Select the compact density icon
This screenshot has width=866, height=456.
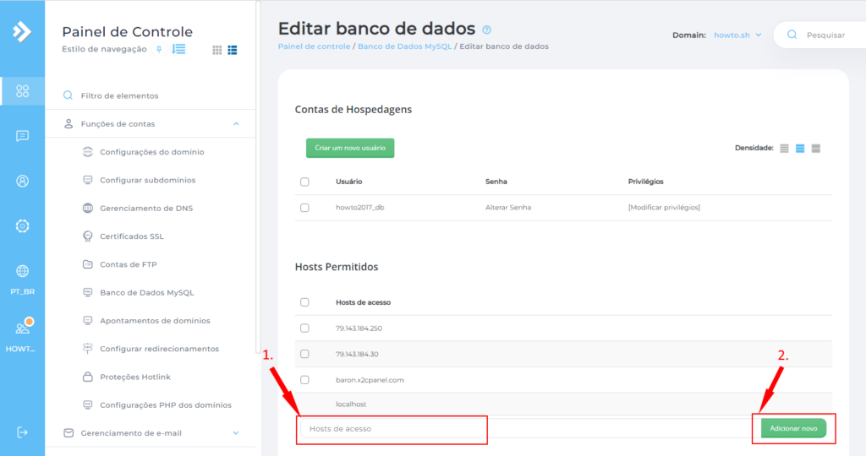click(784, 148)
